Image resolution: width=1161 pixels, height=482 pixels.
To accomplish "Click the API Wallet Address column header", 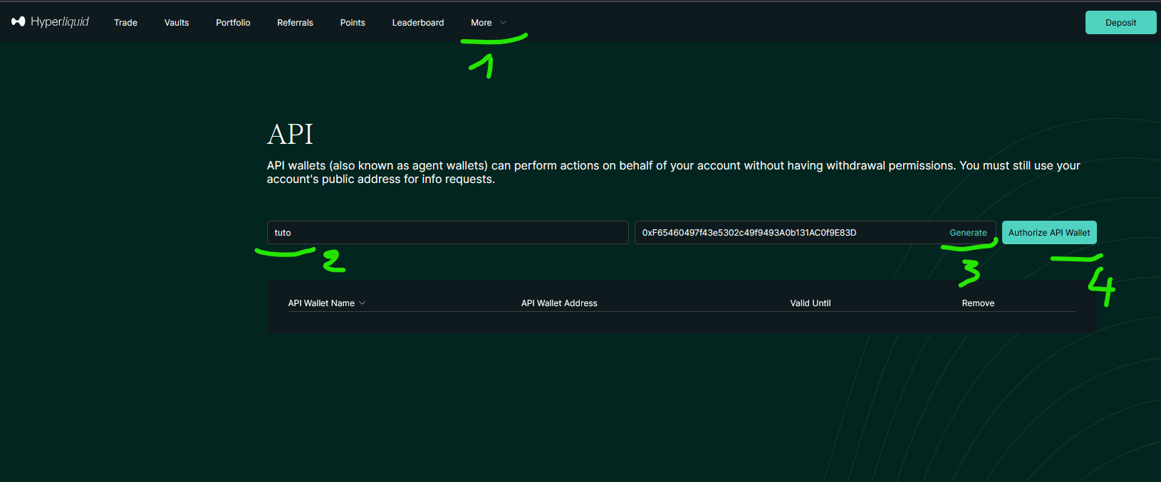I will pyautogui.click(x=559, y=303).
